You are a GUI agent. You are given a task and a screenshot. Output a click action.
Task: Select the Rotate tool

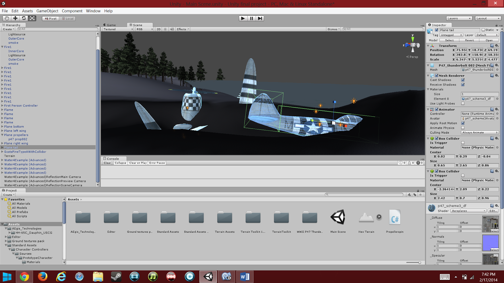pos(24,19)
